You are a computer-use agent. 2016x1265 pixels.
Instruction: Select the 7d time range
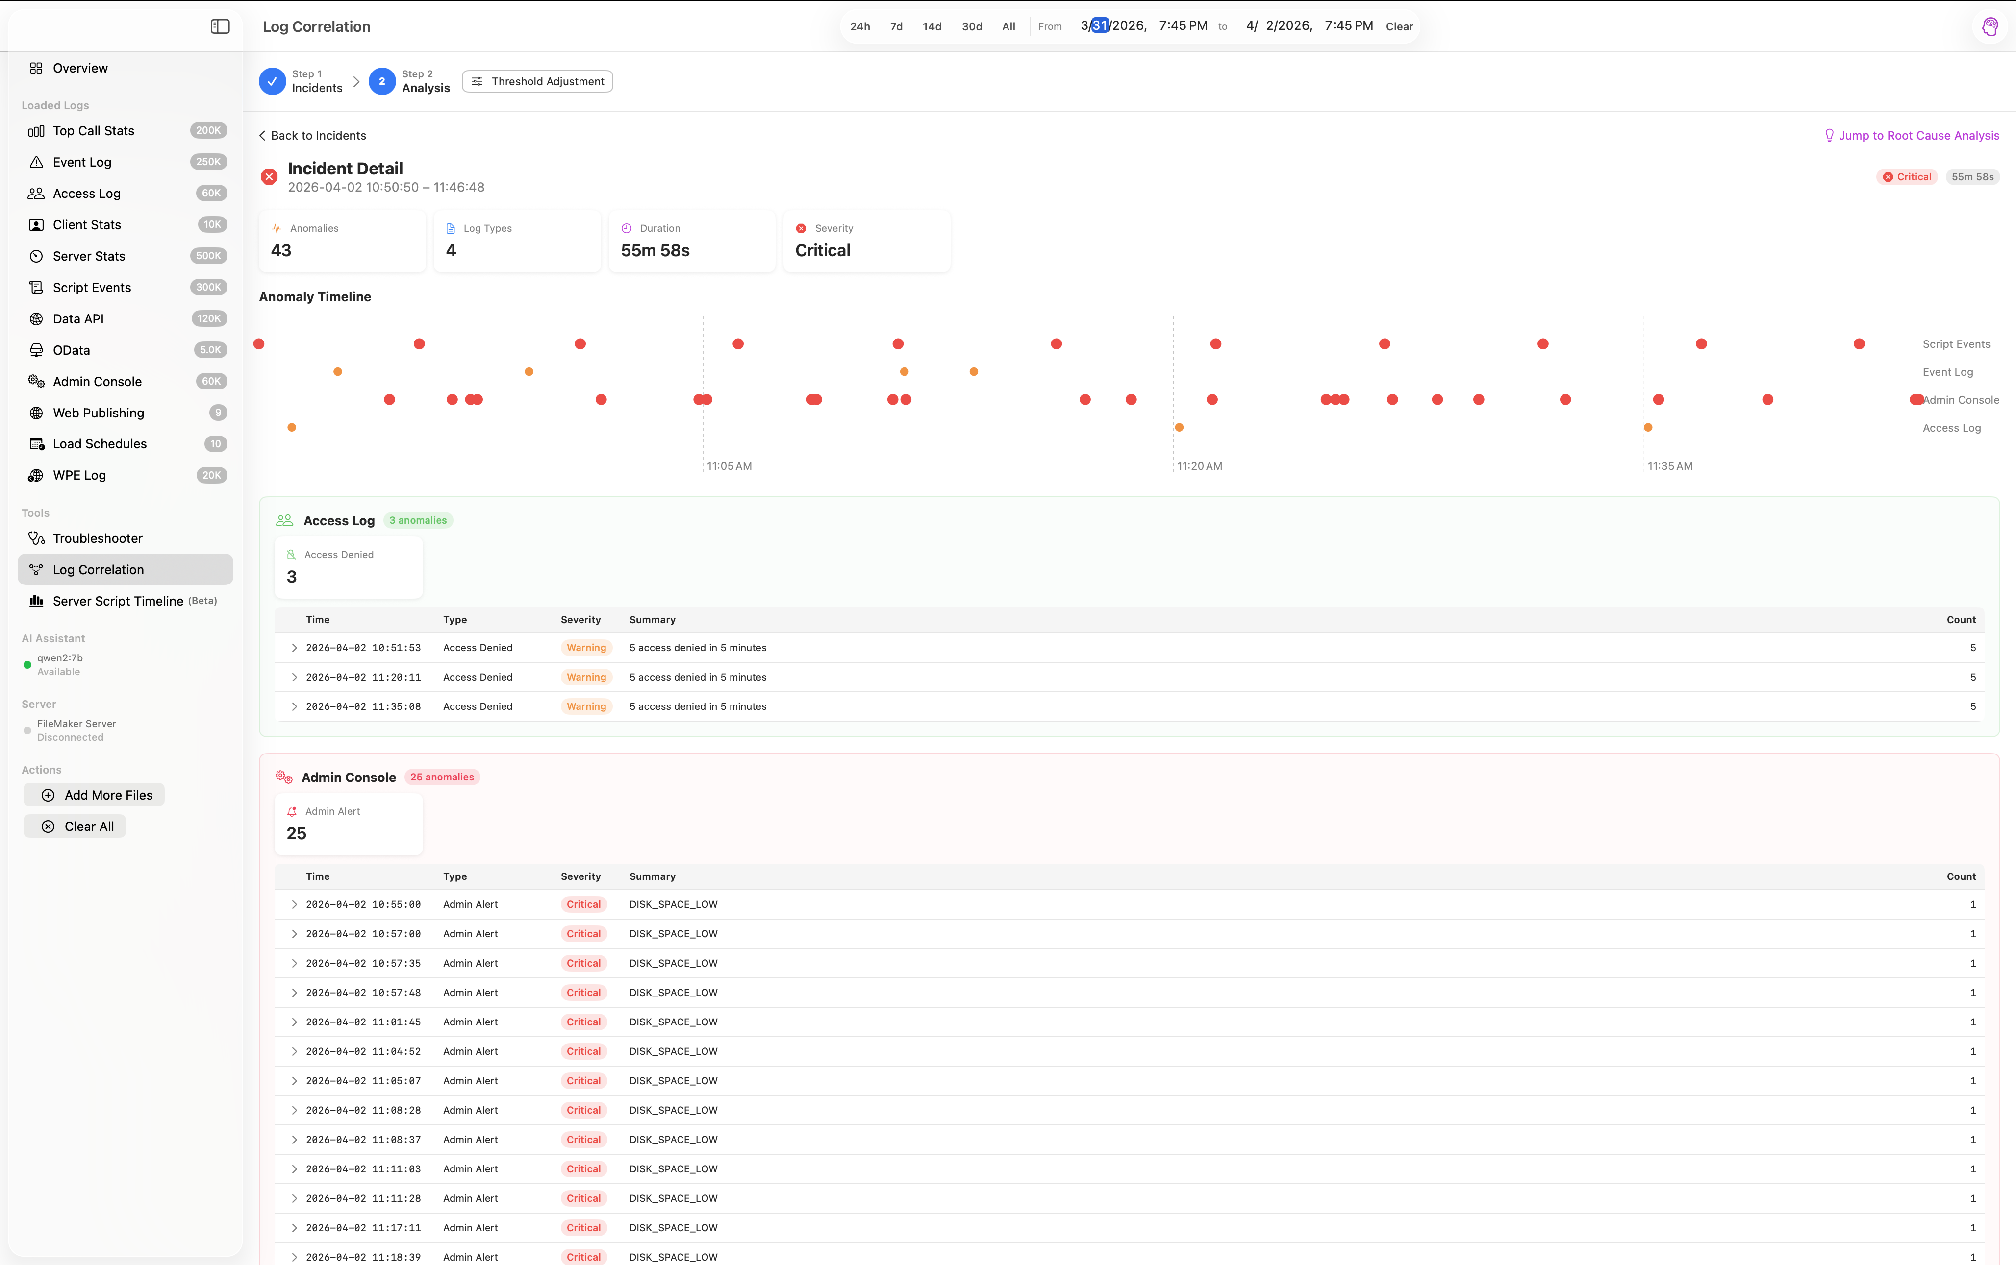[x=896, y=27]
